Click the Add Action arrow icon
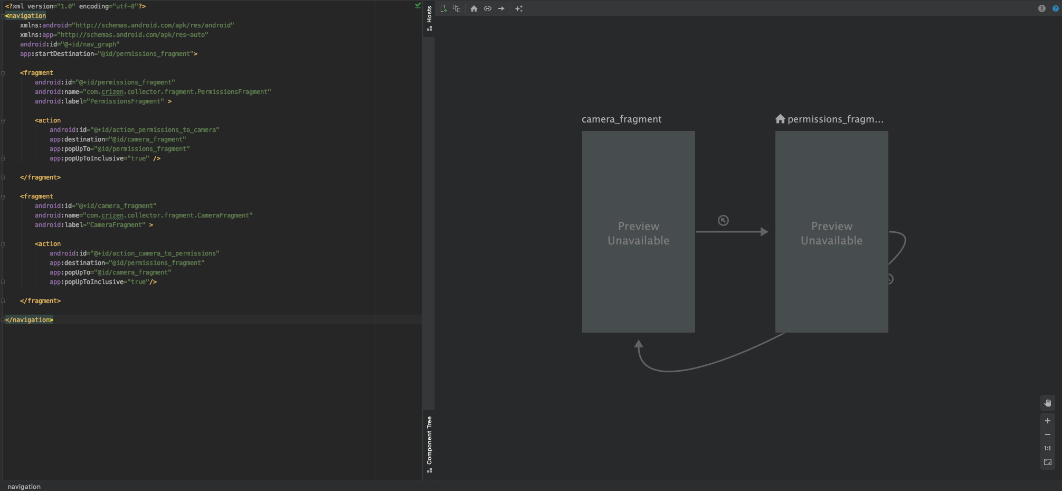 pyautogui.click(x=501, y=8)
